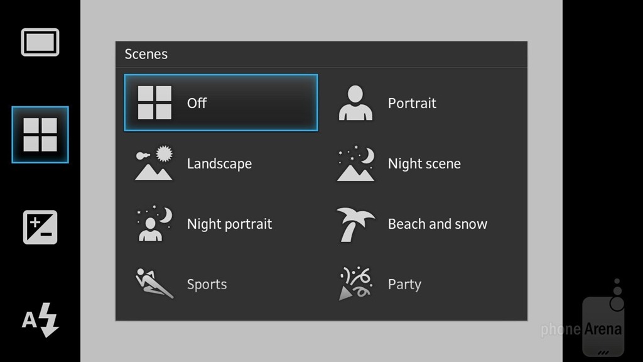643x362 pixels.
Task: Choose the Party scene label
Action: 404,285
